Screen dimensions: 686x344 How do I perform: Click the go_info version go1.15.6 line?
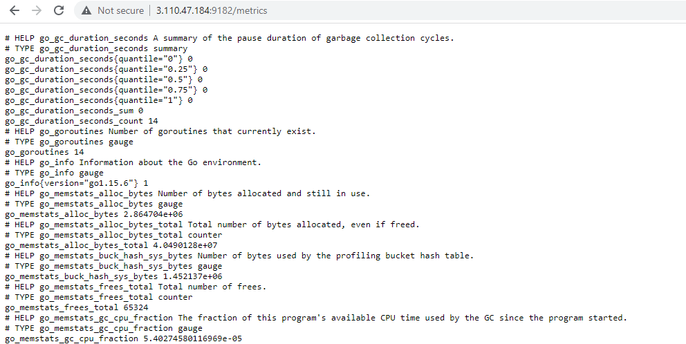(77, 183)
